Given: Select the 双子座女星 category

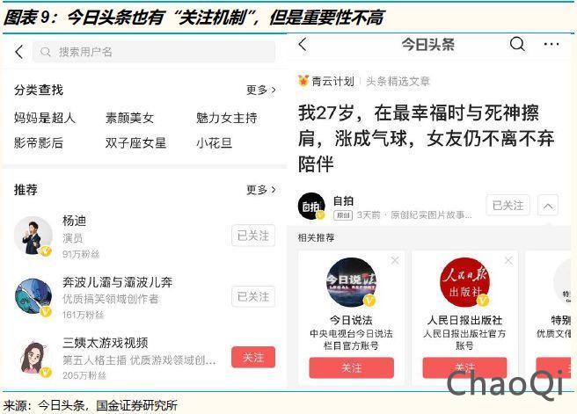Looking at the screenshot, I should (135, 142).
